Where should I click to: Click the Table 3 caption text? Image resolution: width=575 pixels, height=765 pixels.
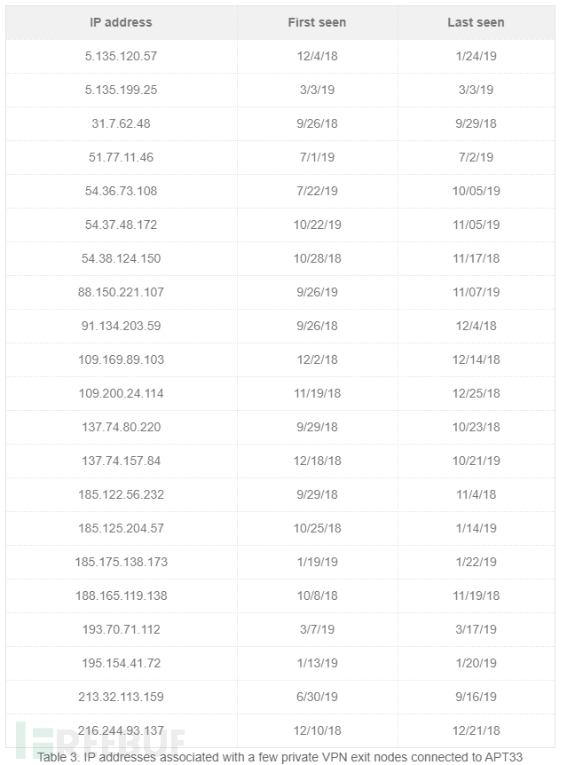coord(280,757)
